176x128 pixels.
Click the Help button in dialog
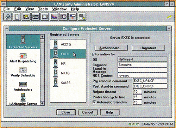point(109,112)
